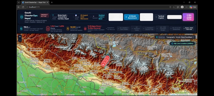Click the red hazard marker cluster on map
The image size is (214, 96).
coord(105,61)
